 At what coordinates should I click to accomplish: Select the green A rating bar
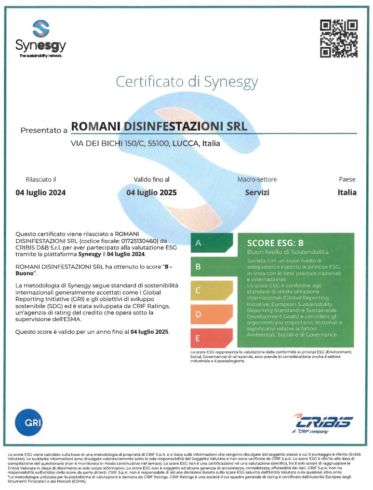pos(211,244)
